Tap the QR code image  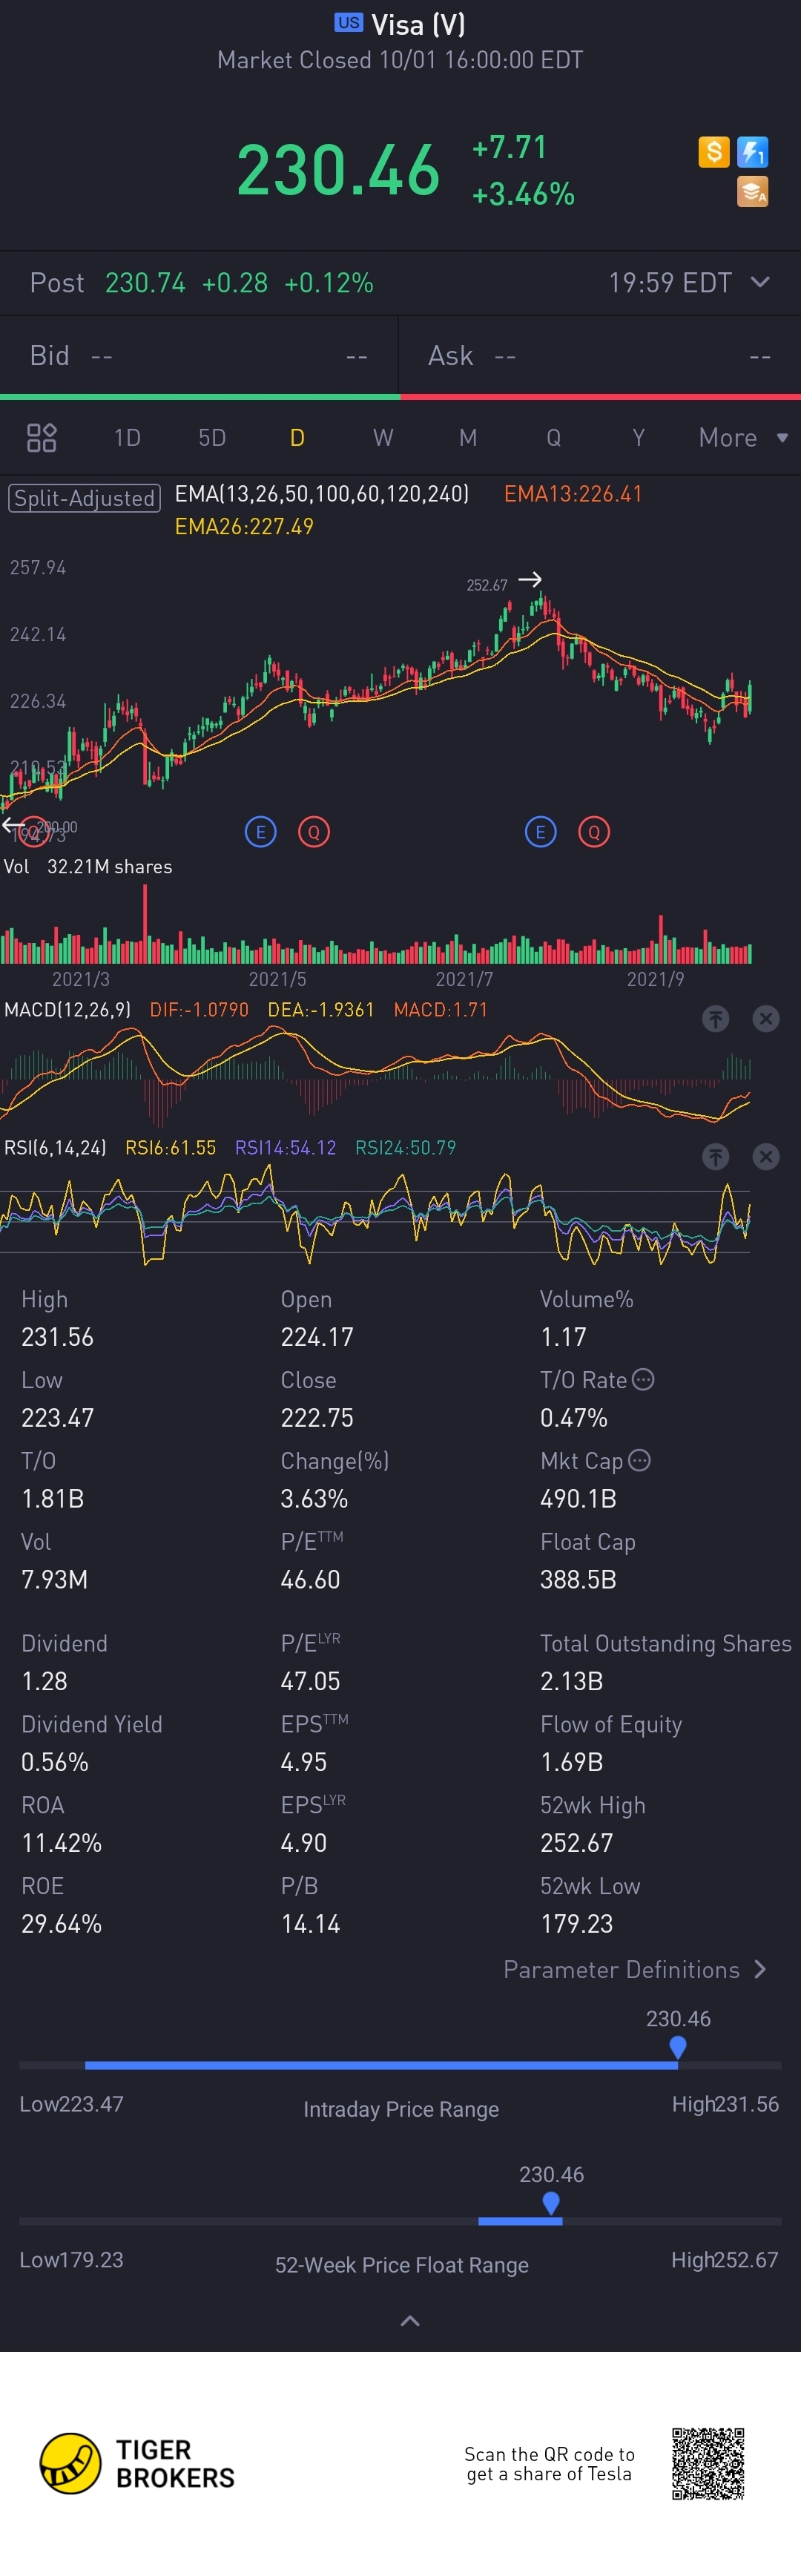coord(708,2463)
